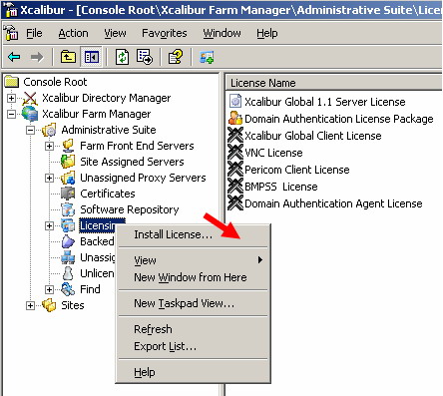Click the Sites folder icon

point(49,305)
